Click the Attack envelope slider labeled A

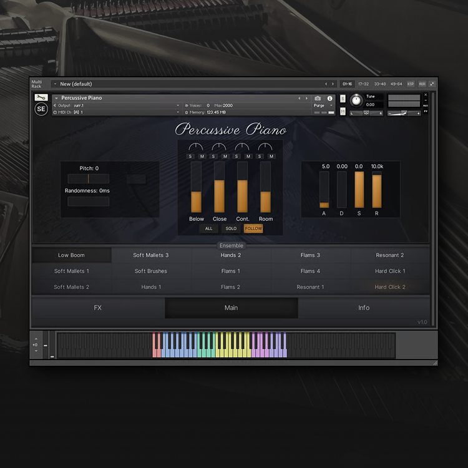point(324,190)
